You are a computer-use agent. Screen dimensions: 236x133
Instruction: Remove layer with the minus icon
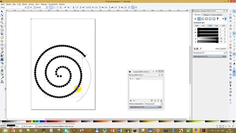[x=134, y=100]
